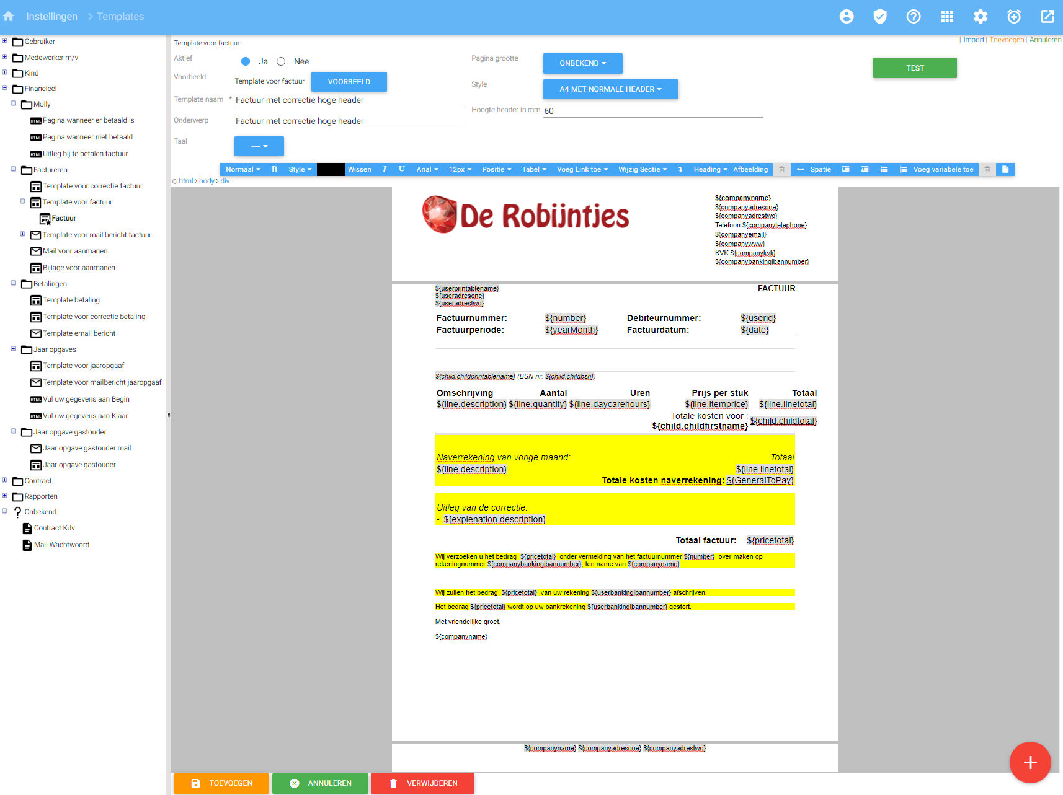This screenshot has height=795, width=1063.
Task: Select body in the element path breadcrumb
Action: (x=207, y=180)
